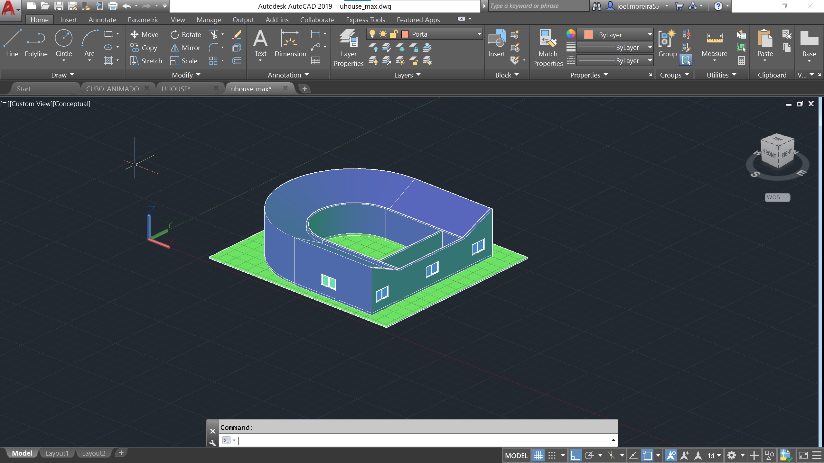Toggle drawing grid display in status bar

coord(538,455)
